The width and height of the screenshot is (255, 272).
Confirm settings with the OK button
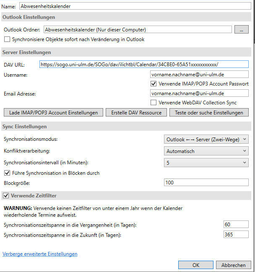point(196,265)
